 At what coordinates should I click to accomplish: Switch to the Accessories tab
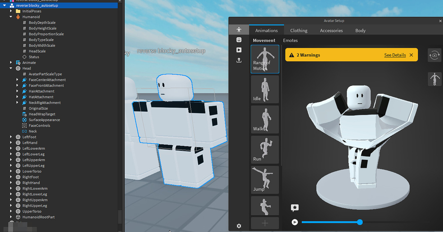331,31
